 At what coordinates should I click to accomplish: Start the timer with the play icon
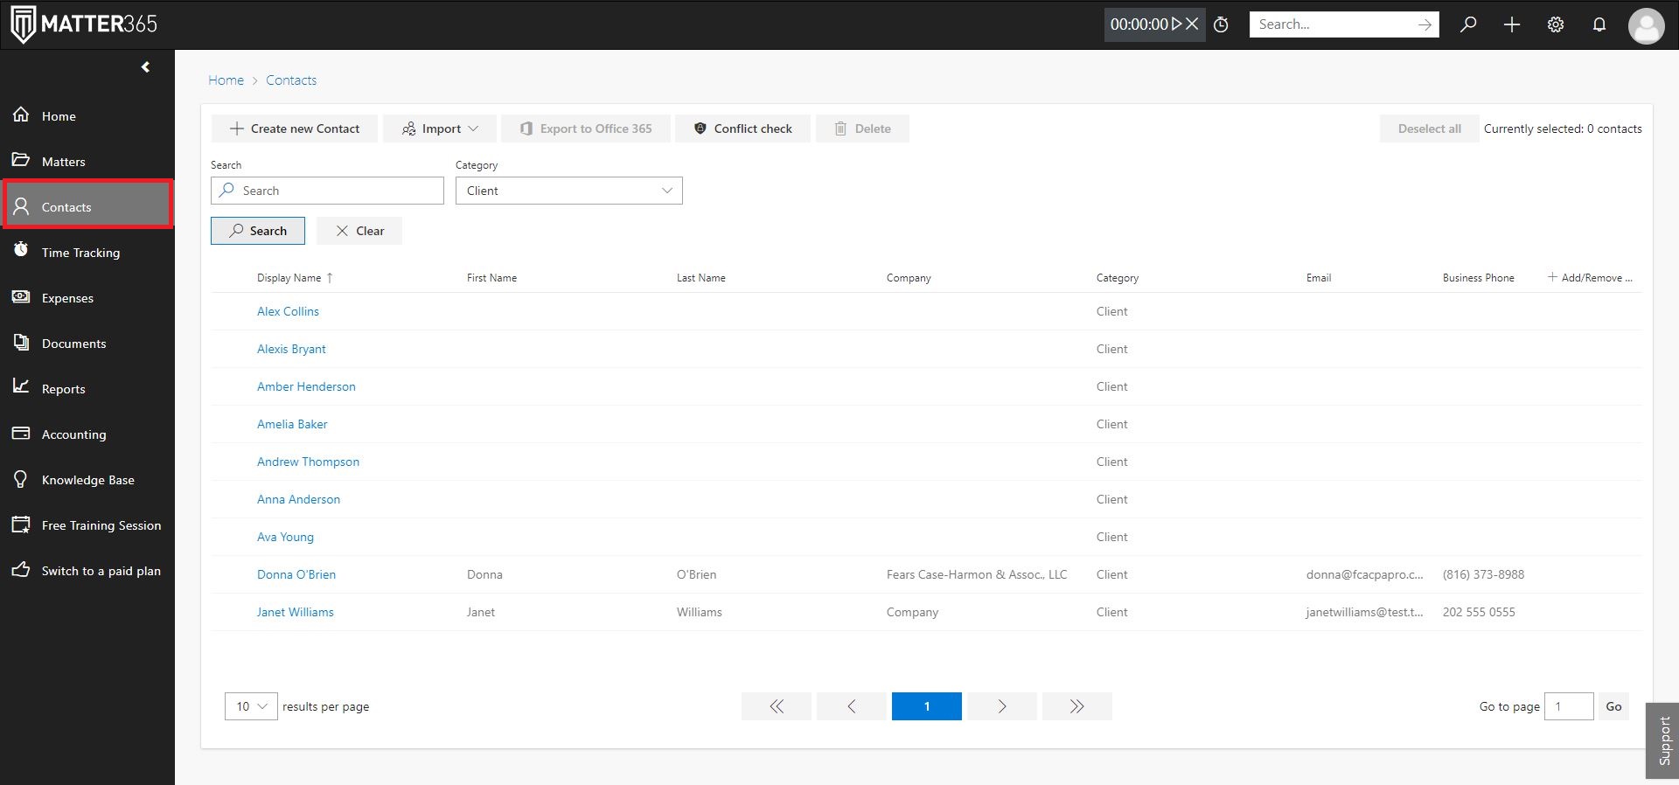click(x=1177, y=24)
